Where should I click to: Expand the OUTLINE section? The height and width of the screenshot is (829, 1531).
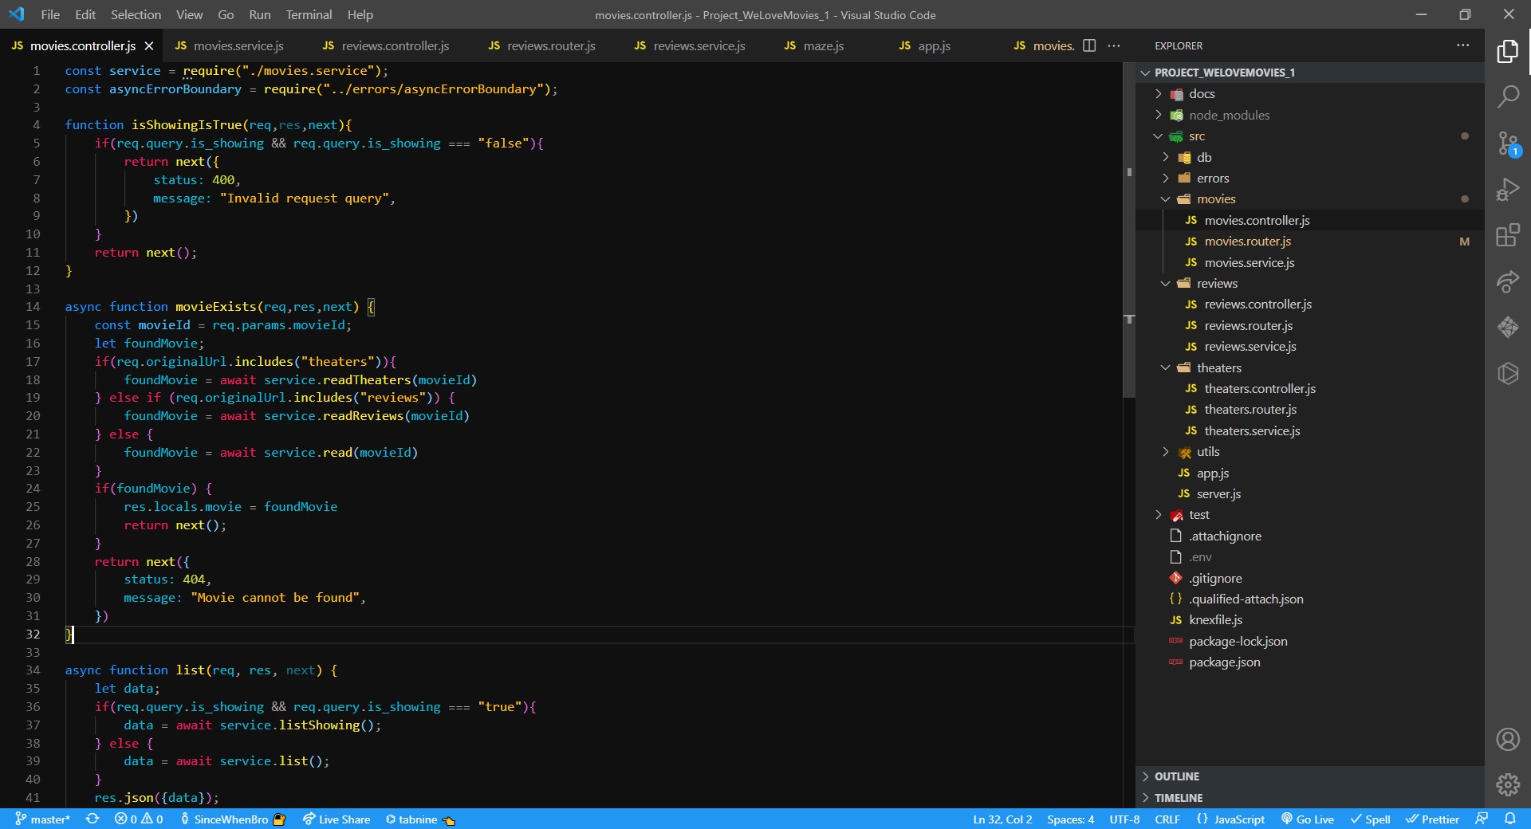[x=1177, y=776]
